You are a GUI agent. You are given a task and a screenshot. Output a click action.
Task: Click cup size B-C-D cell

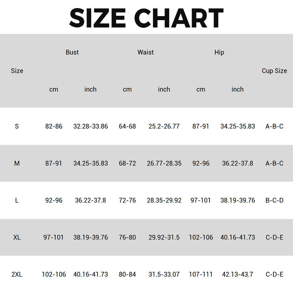pos(274,200)
